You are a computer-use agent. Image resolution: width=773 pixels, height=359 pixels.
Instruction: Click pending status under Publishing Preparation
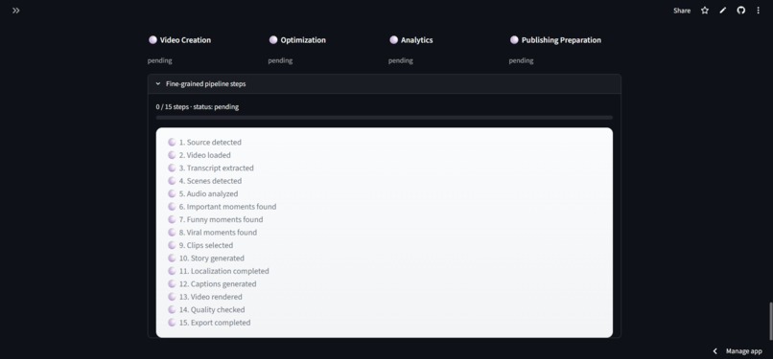[521, 60]
